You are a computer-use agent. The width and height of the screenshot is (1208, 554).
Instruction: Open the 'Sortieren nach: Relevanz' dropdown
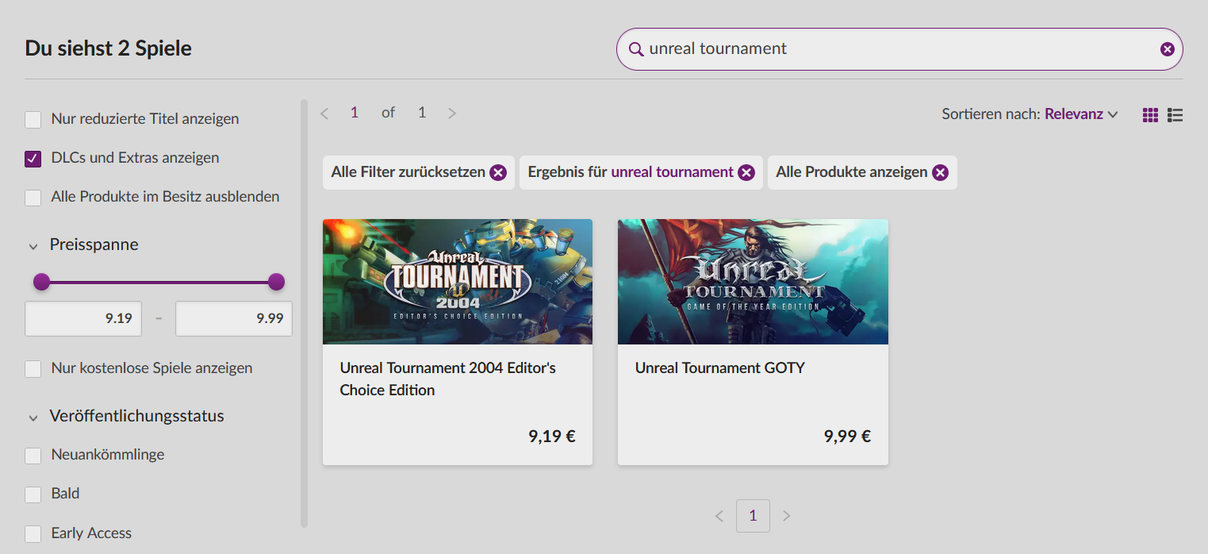pos(1080,113)
